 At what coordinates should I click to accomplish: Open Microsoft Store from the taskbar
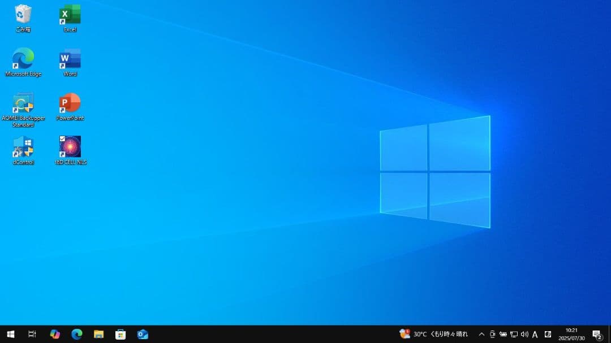click(x=121, y=334)
